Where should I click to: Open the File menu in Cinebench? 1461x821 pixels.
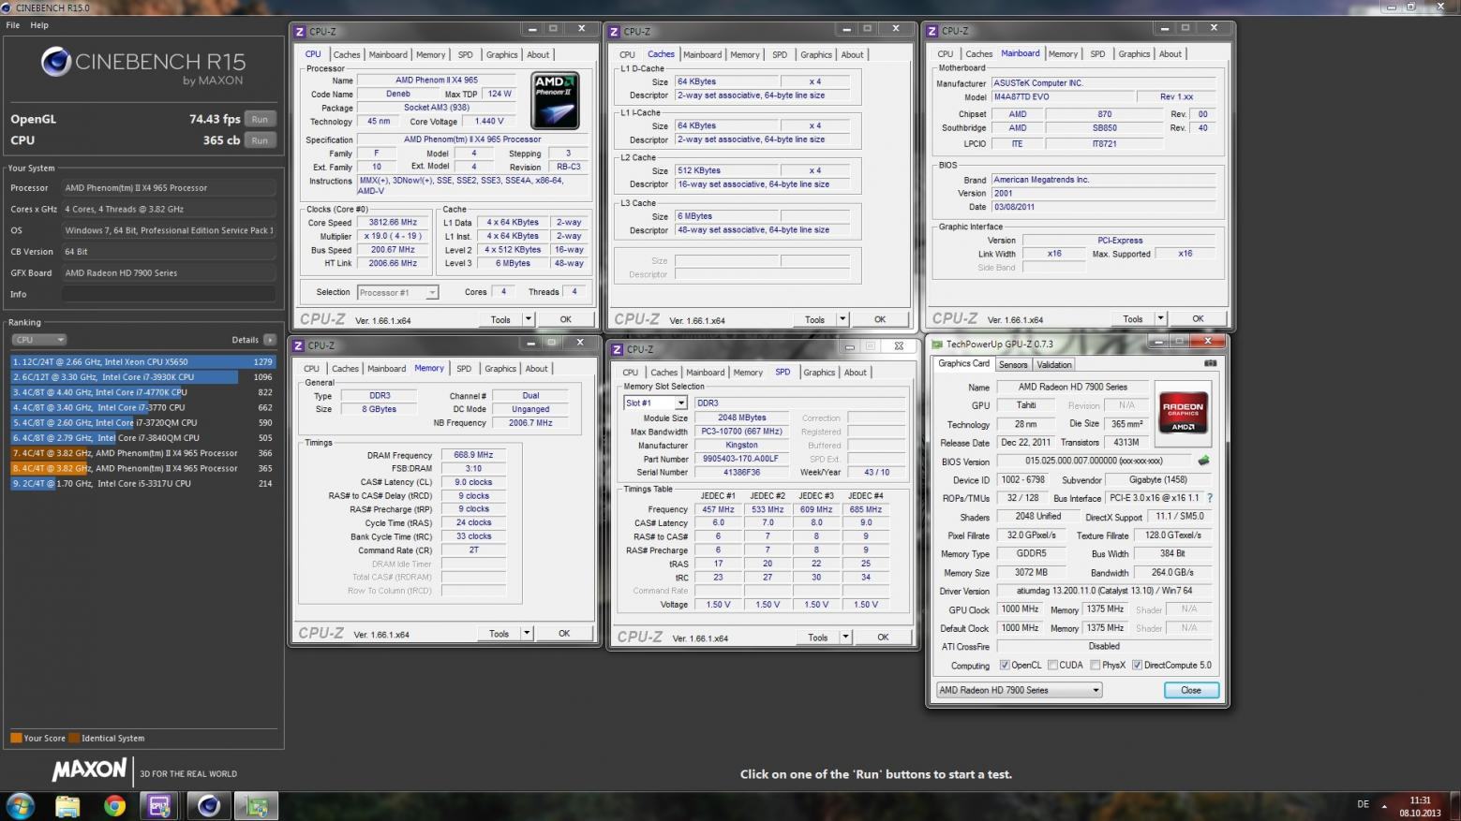coord(13,25)
